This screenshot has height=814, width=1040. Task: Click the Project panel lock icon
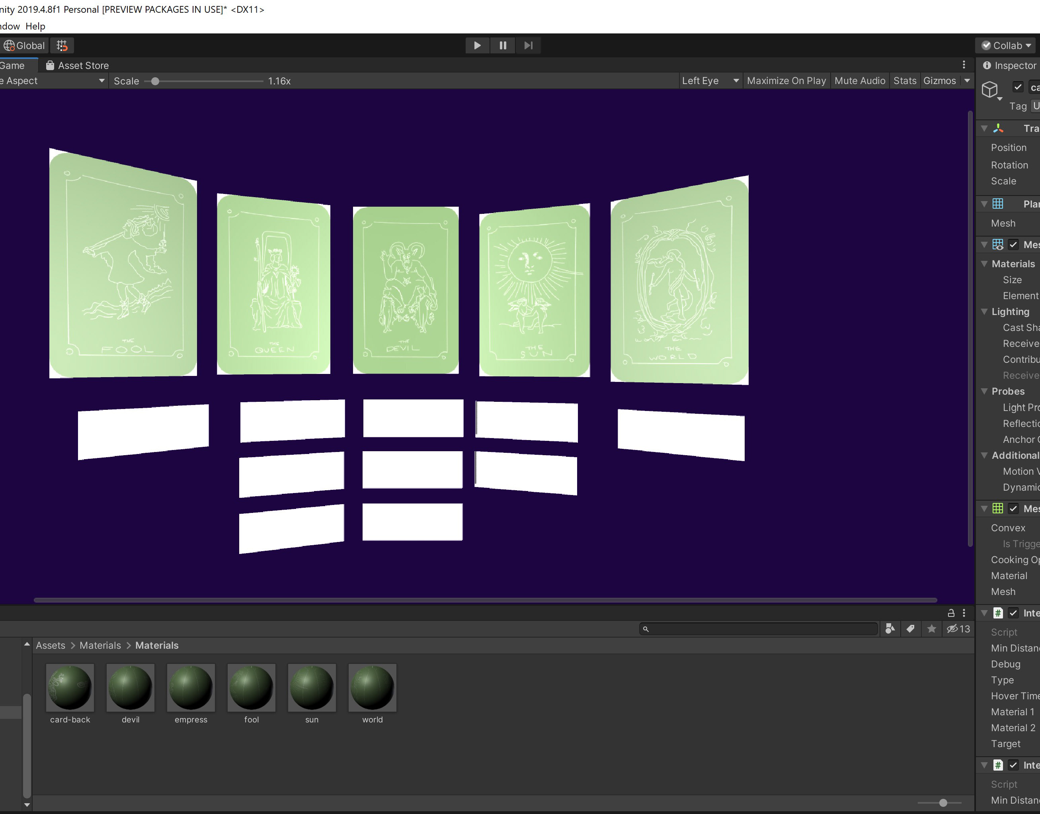coord(951,613)
